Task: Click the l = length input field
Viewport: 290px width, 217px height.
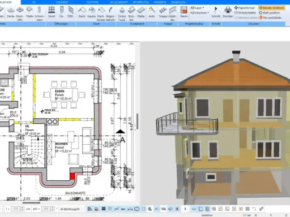Action: tap(16, 209)
